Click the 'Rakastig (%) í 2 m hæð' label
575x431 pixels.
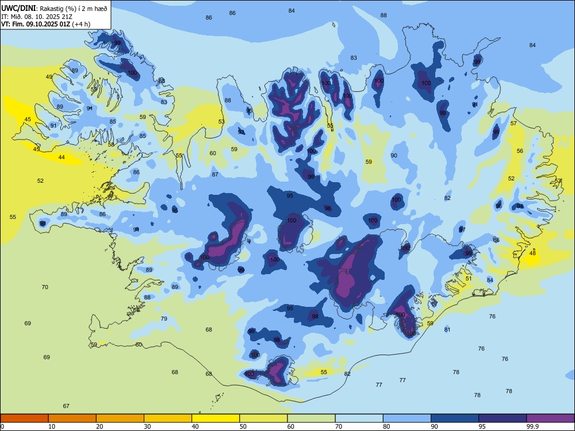point(74,9)
